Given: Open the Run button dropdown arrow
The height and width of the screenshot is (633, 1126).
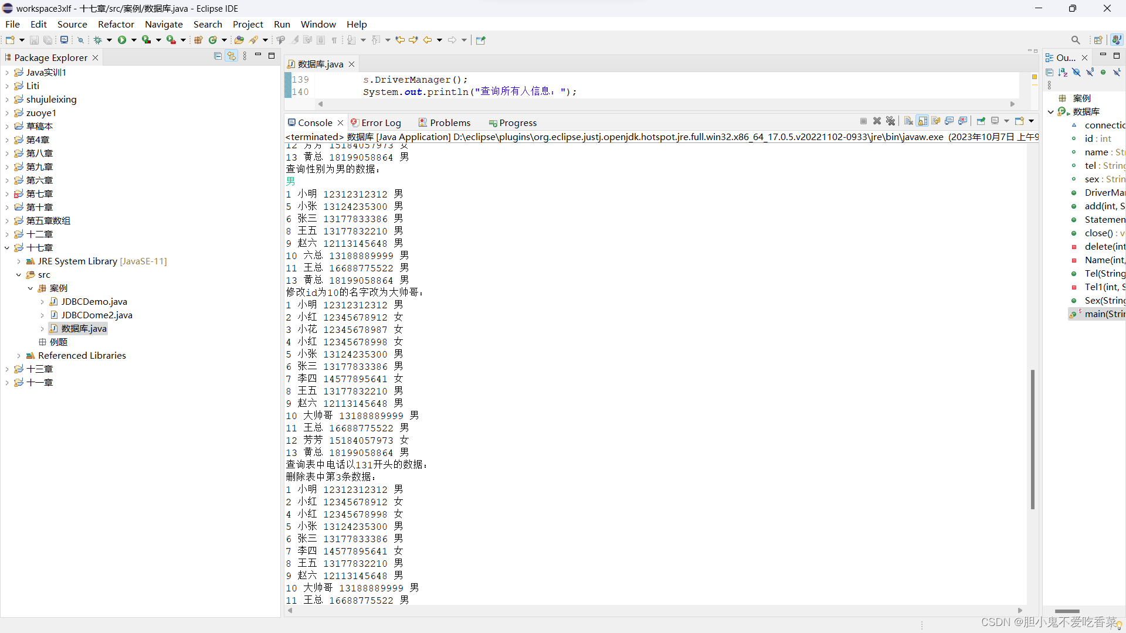Looking at the screenshot, I should click(134, 40).
